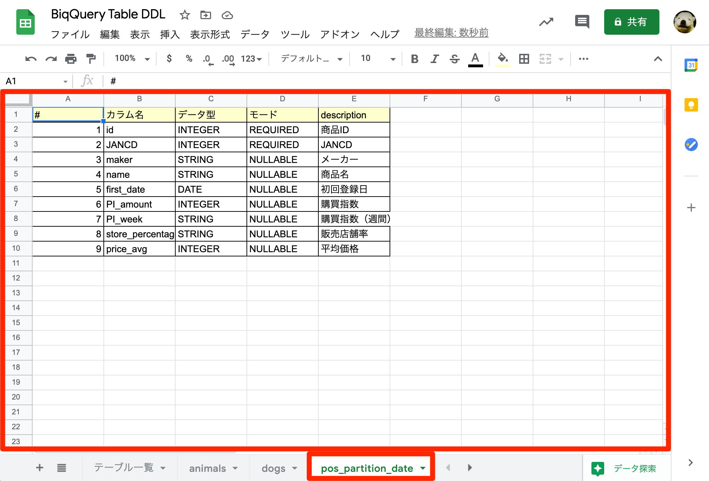Image resolution: width=709 pixels, height=481 pixels.
Task: Collapse the toolbar with the chevron
Action: [658, 59]
